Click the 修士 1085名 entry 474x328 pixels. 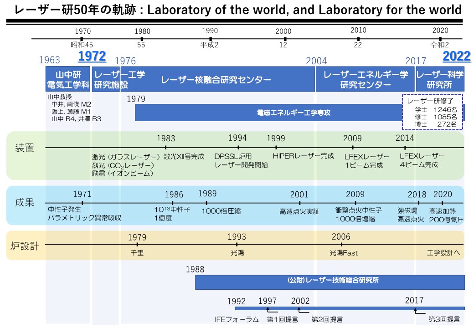pos(436,117)
